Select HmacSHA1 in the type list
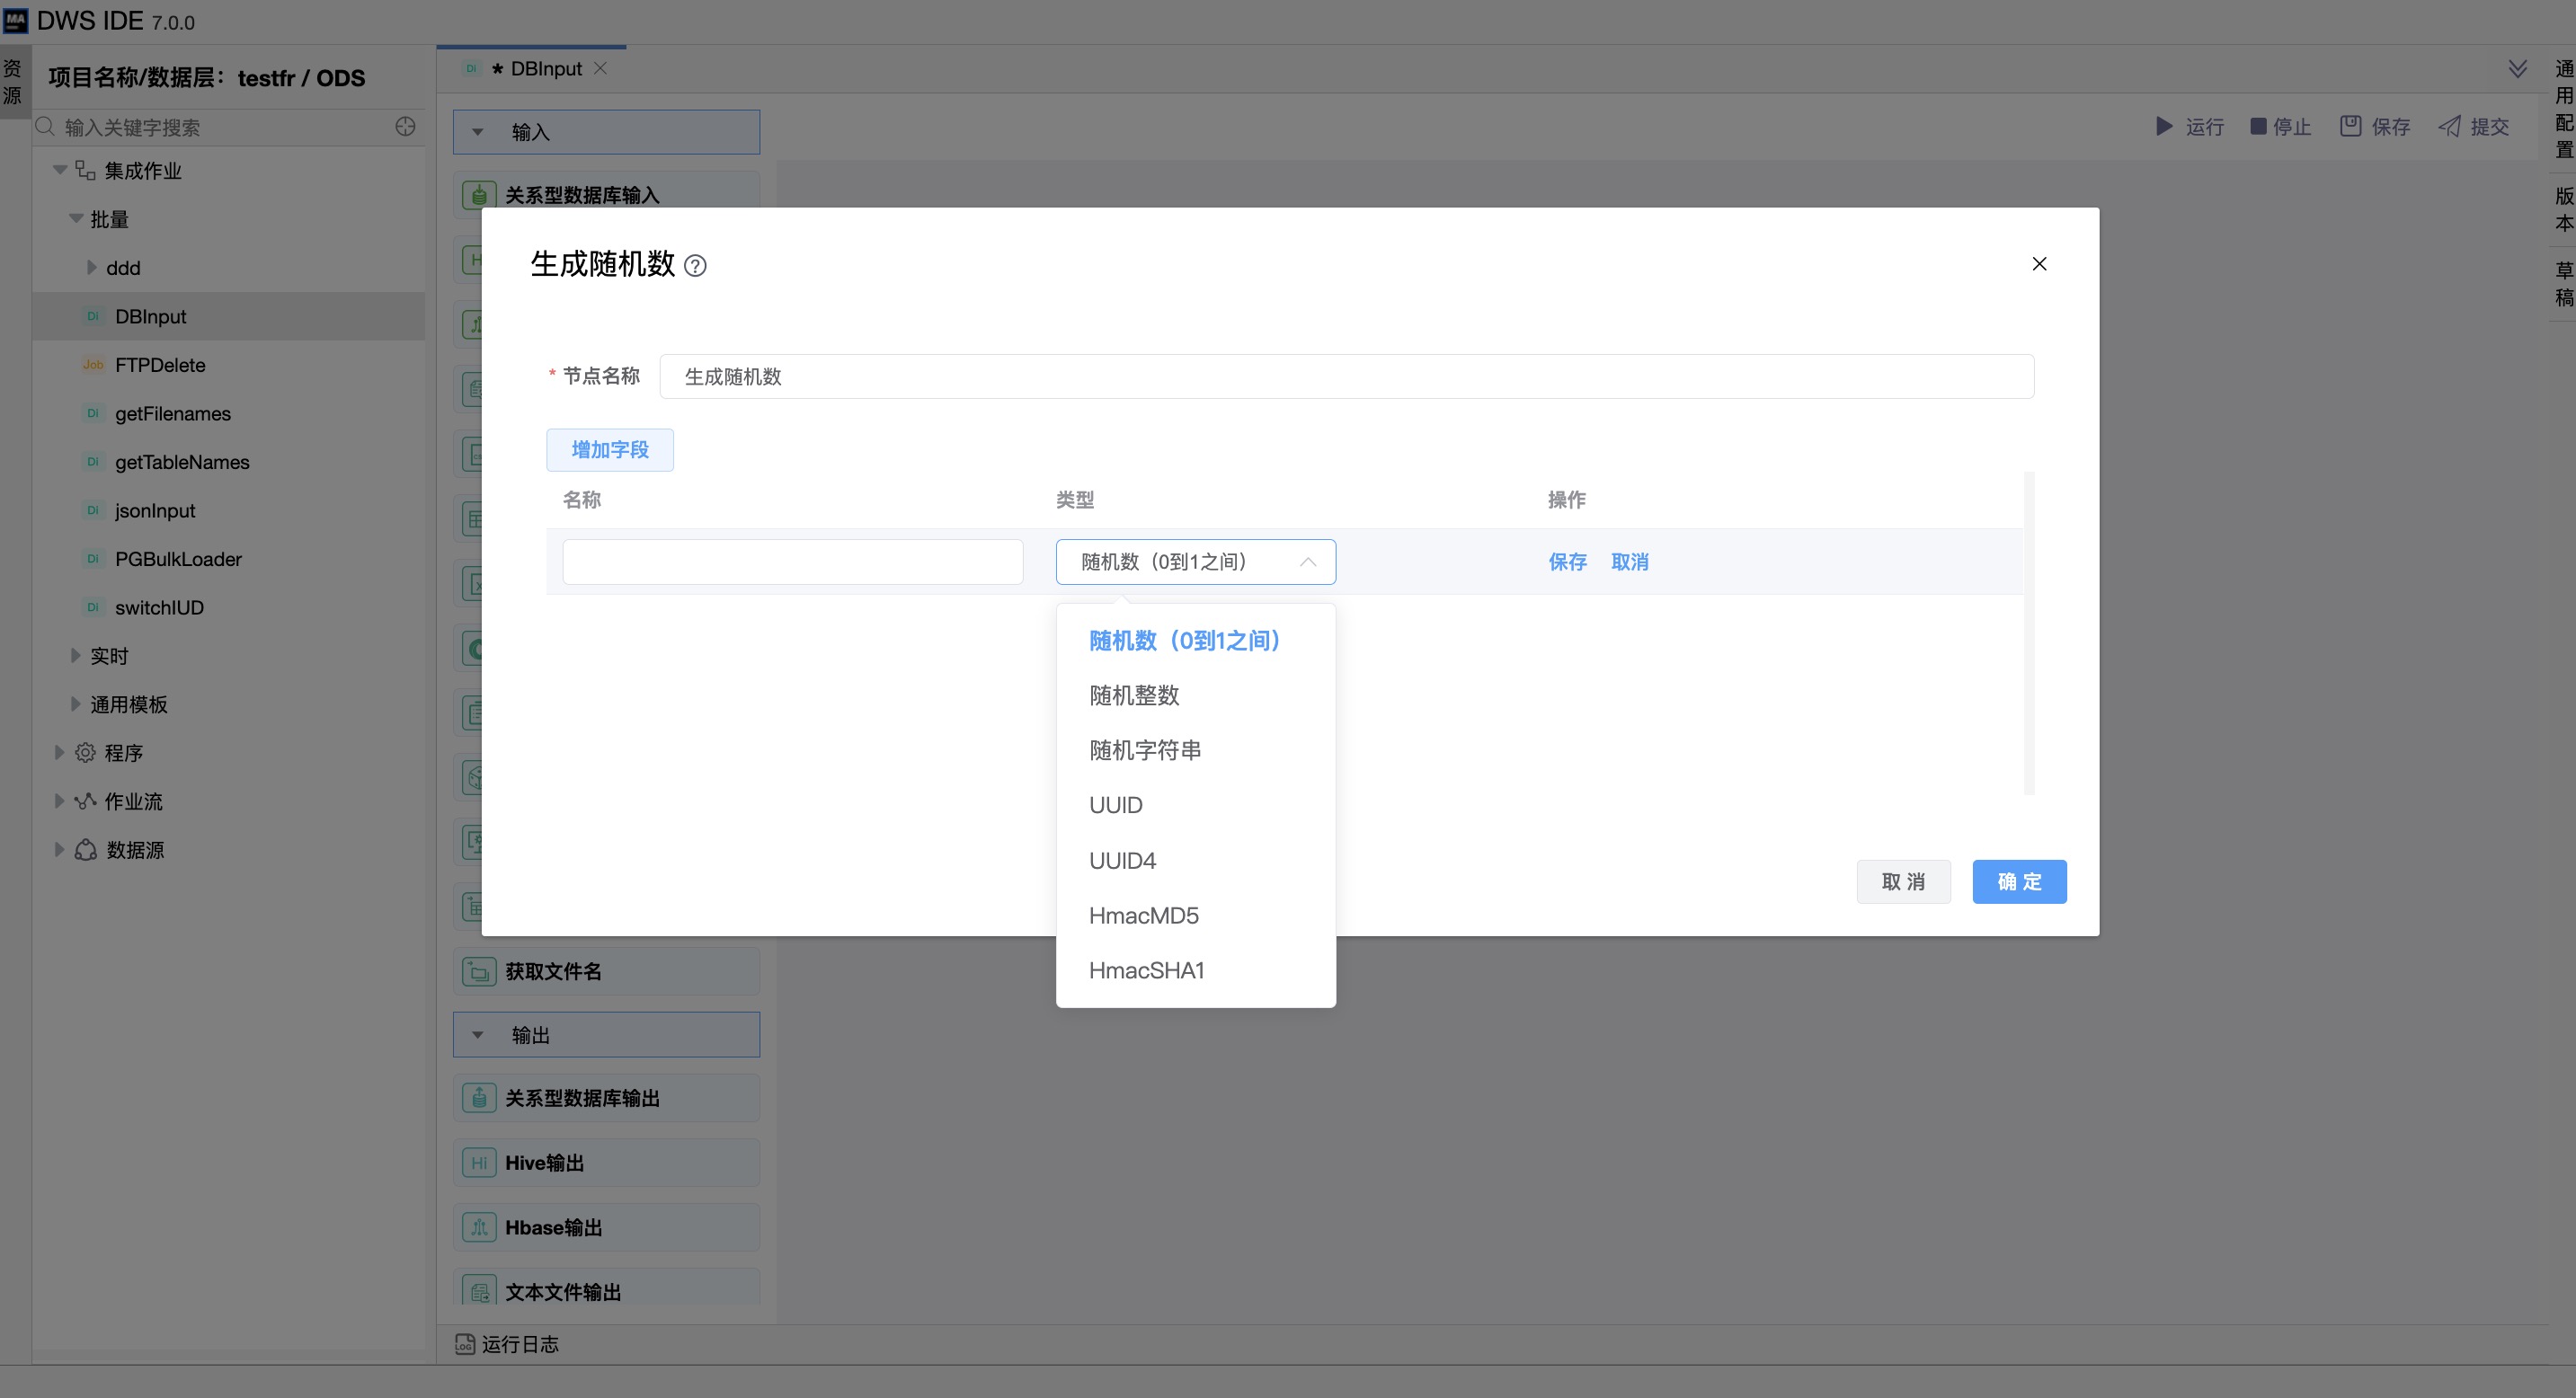 tap(1146, 970)
